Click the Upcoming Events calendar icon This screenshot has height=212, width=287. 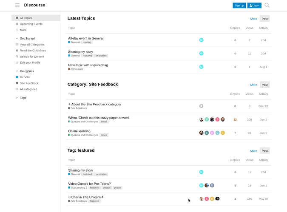[17, 24]
